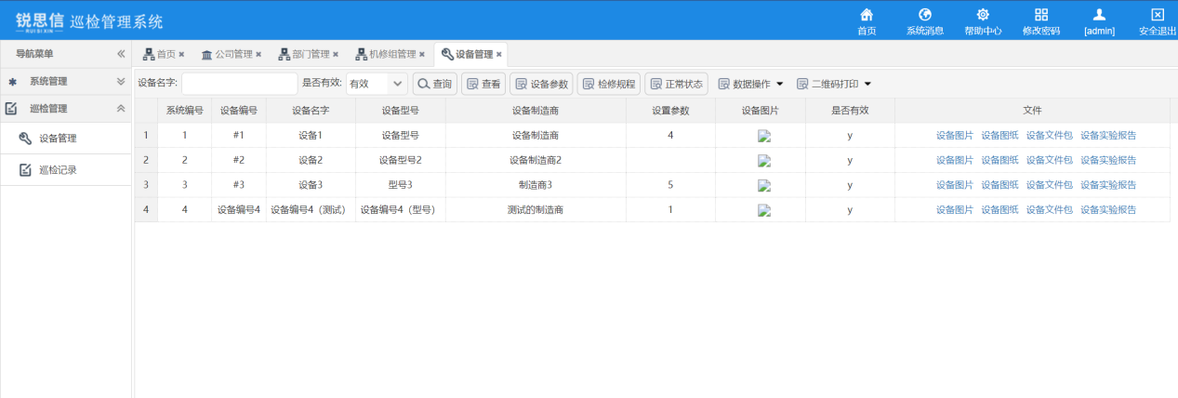
Task: Open 设备图纸 link in 测试的制造商 row
Action: pos(999,210)
